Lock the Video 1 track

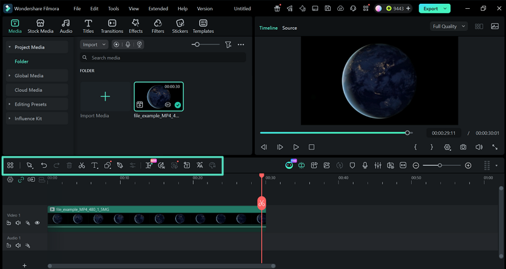[9, 223]
